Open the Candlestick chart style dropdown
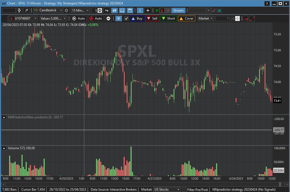Screen dimensions: 290x192 49,10
